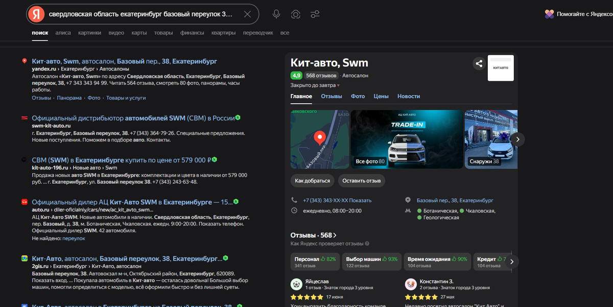Open the 'алиса' search tab
Image resolution: width=613 pixels, height=307 pixels.
coord(63,33)
